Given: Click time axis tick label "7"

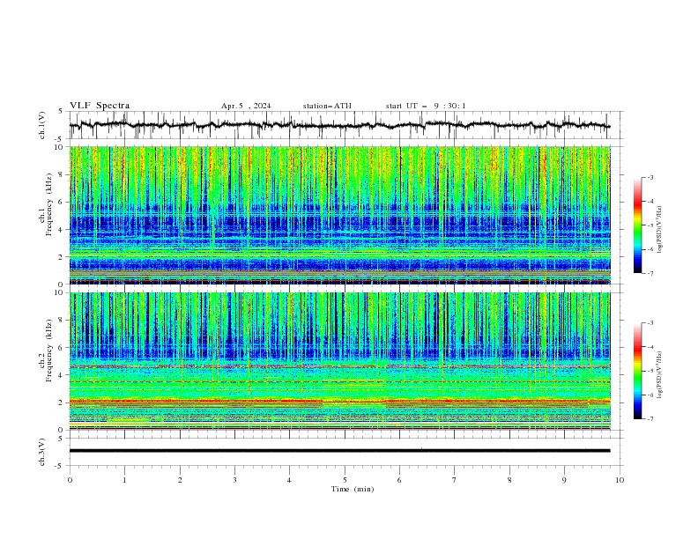Looking at the screenshot, I should point(455,480).
